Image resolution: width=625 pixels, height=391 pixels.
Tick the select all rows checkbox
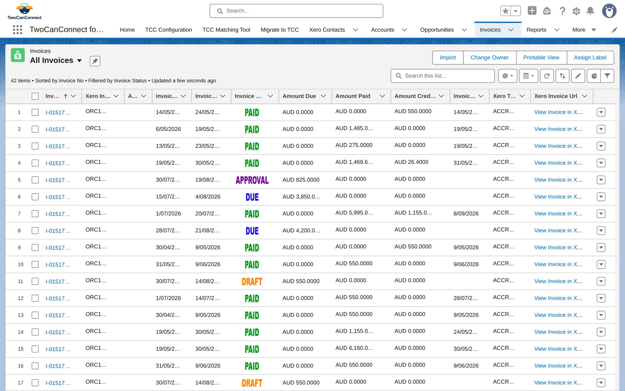point(35,96)
